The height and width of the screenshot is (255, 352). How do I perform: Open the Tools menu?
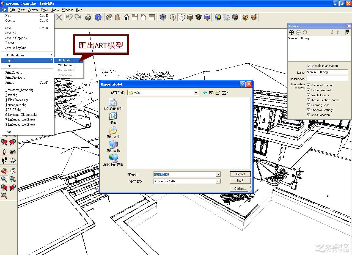pos(55,10)
